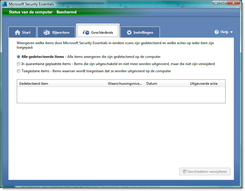245x191 pixels.
Task: Sort by 'Datum' column header
Action: (166, 84)
